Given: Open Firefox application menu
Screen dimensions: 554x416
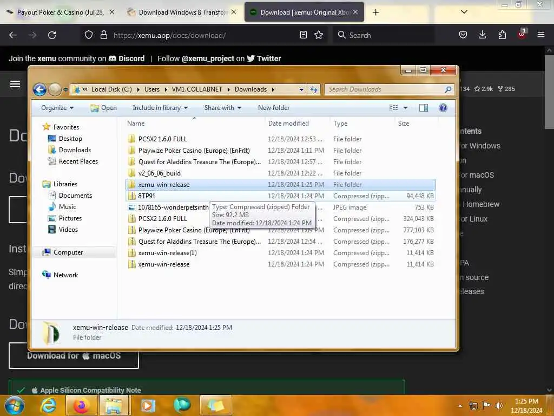Looking at the screenshot, I should click(540, 35).
